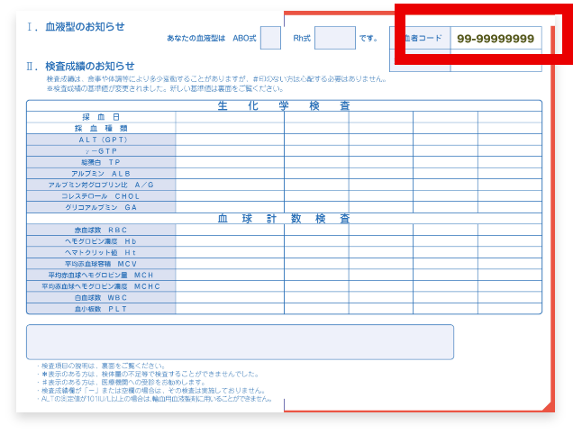Select the 白血球数 WBC row
Image resolution: width=573 pixels, height=434 pixels.
pyautogui.click(x=101, y=297)
